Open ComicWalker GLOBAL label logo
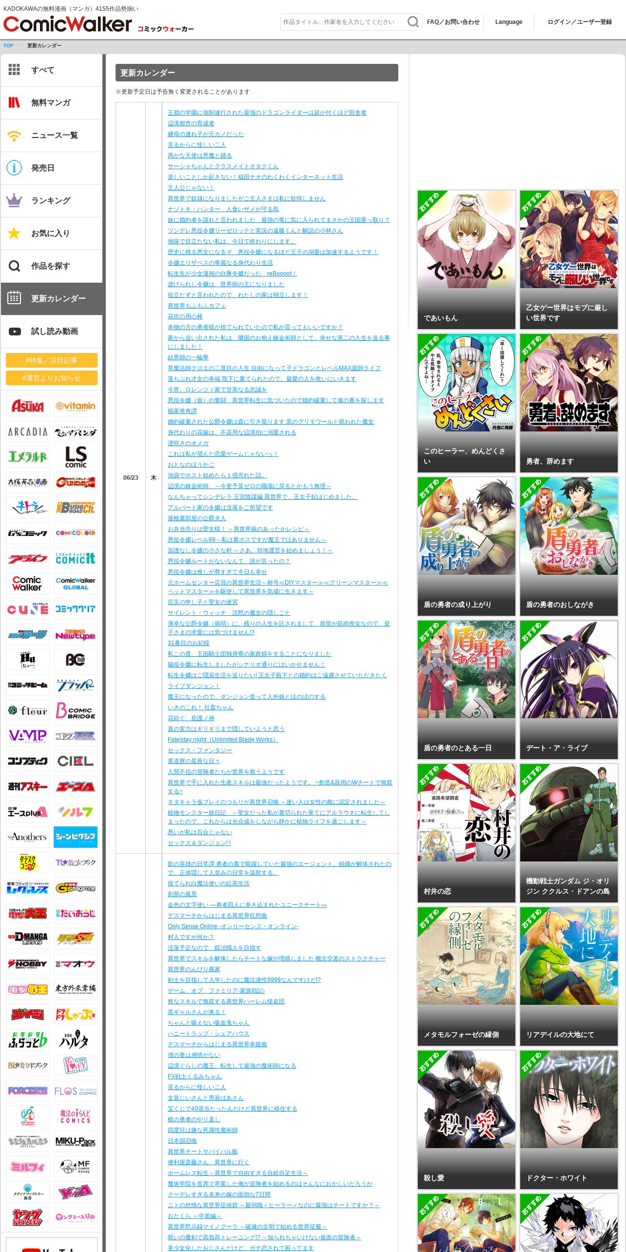Viewport: 626px width, 1252px height. (x=76, y=584)
